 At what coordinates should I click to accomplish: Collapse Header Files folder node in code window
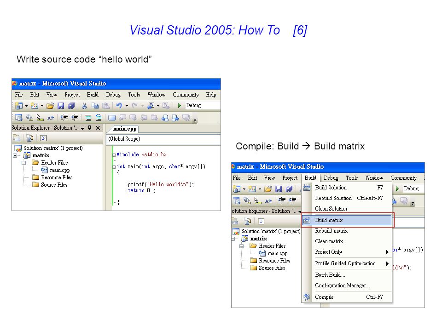pos(23,163)
